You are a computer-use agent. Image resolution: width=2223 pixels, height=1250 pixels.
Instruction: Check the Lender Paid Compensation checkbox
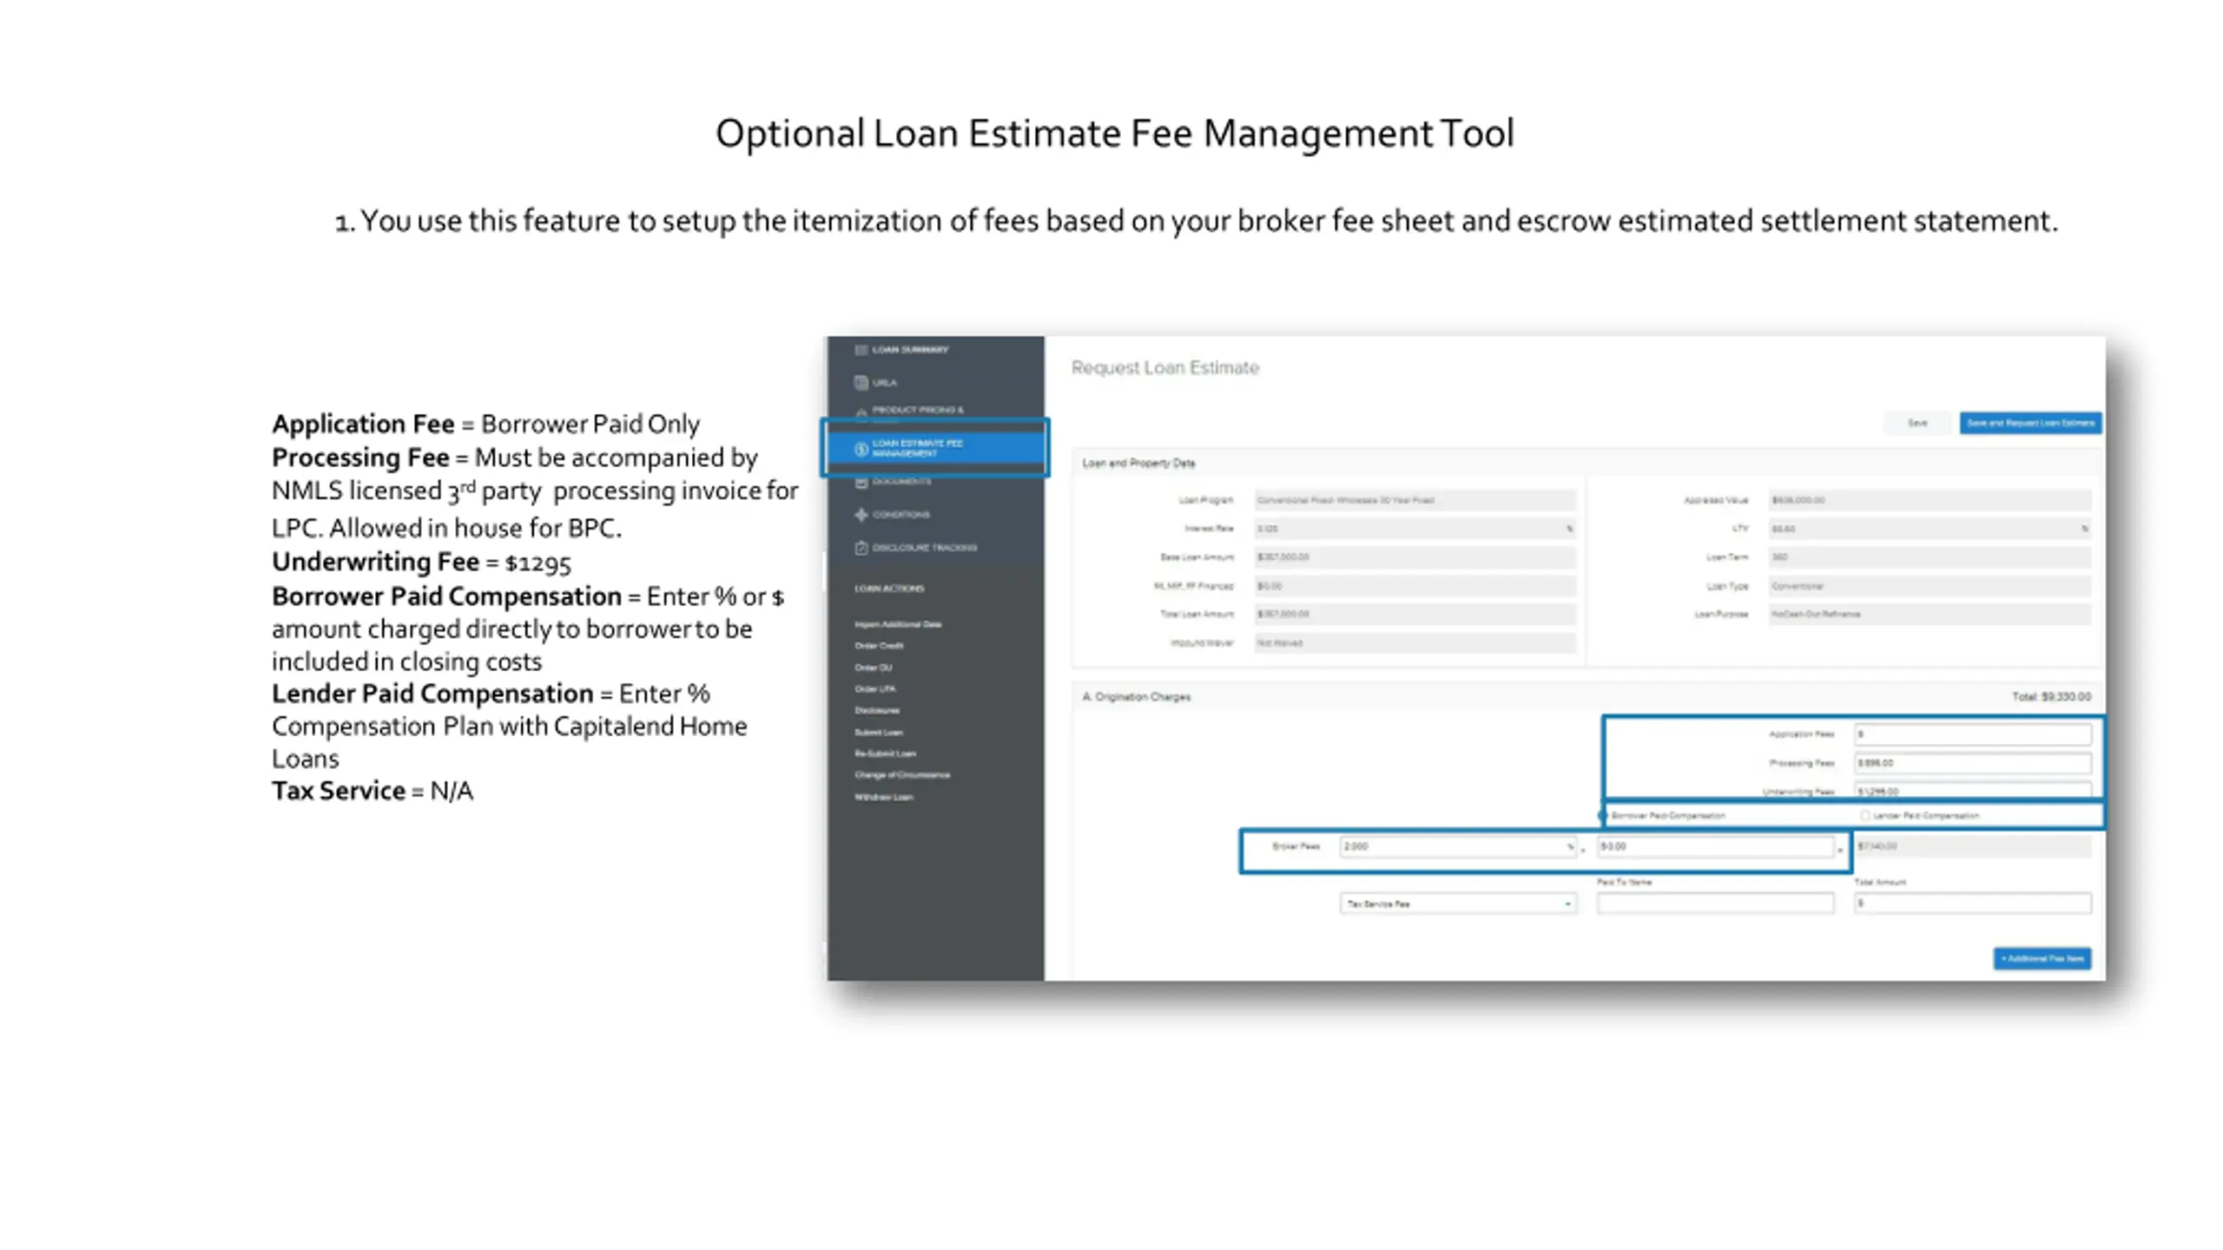point(1864,816)
